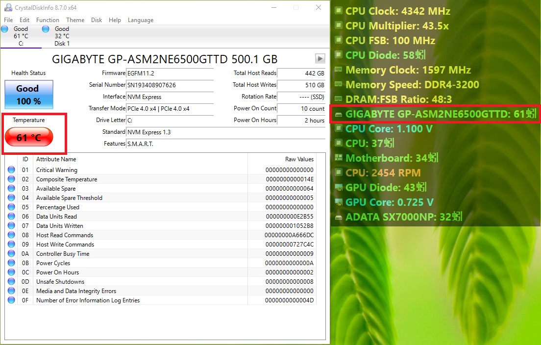Click the Memory Speed DDR4-3200 reading
Screen dimensions: 541x345
[412, 84]
